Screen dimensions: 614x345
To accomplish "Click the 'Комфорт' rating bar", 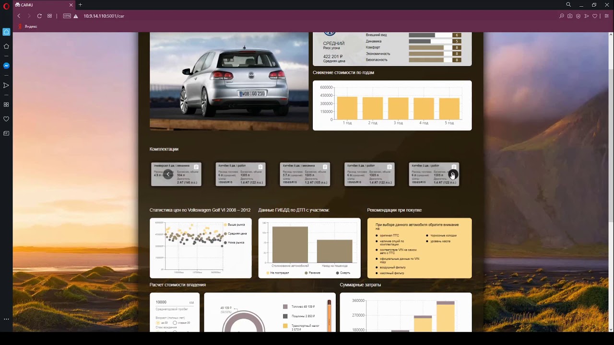I will [x=435, y=47].
